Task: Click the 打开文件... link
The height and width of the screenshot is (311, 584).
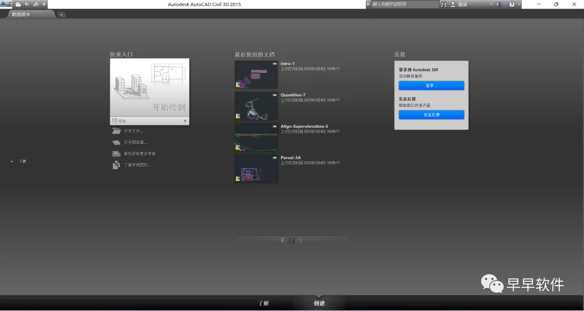Action: pyautogui.click(x=134, y=131)
